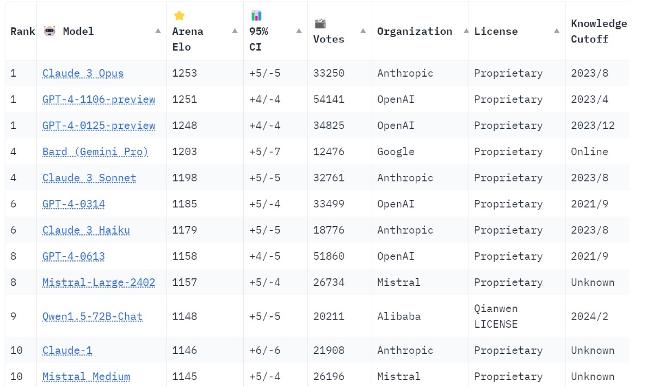This screenshot has width=653, height=387.
Task: Click the Knowledge Cutoff column header
Action: (599, 32)
